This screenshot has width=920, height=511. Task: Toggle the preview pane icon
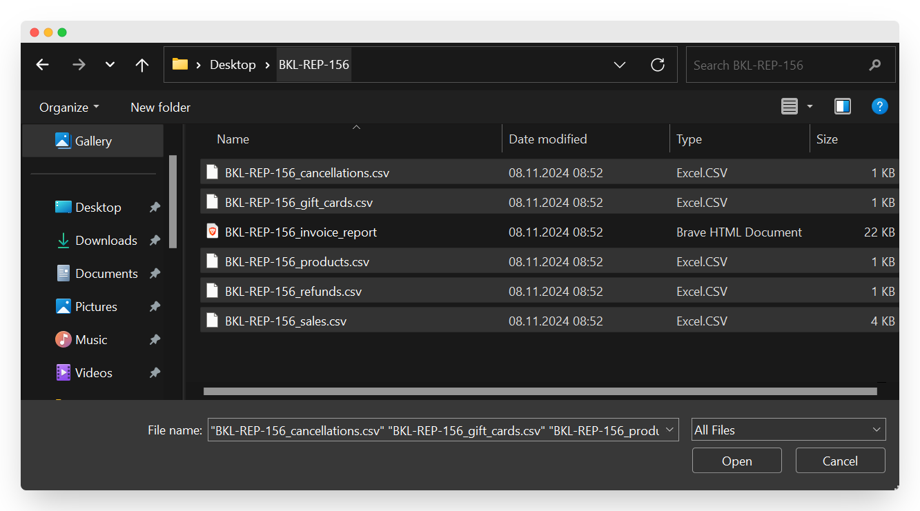point(842,107)
